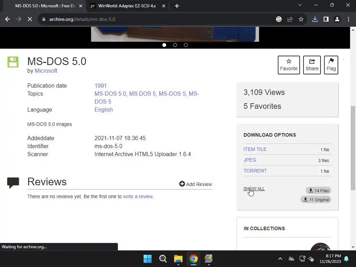Flag this archive item
Viewport: 356px width, 267px height.
click(x=331, y=65)
